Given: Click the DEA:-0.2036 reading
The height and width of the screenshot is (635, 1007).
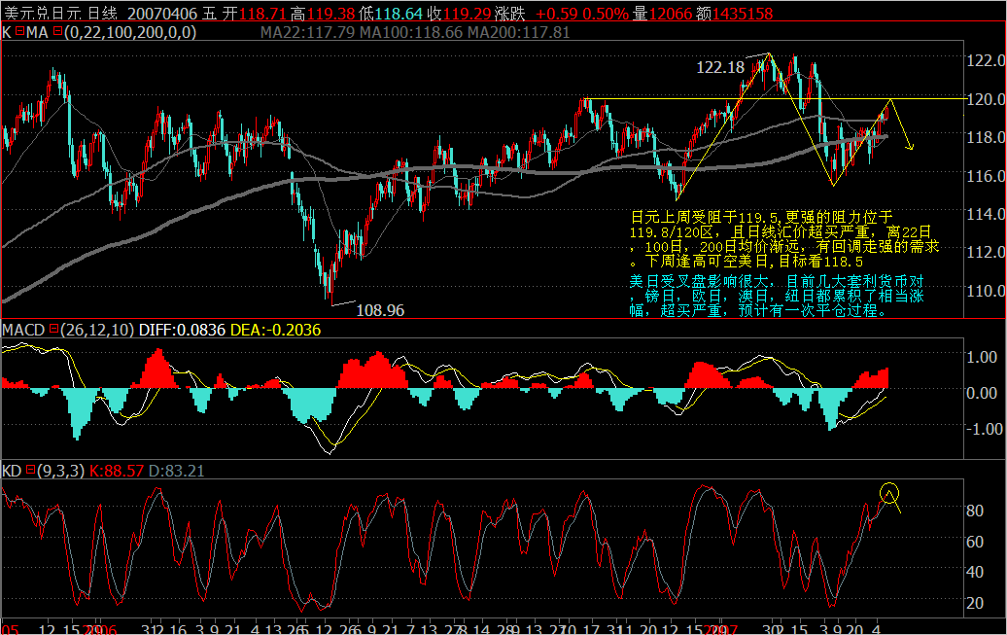Looking at the screenshot, I should (x=275, y=330).
